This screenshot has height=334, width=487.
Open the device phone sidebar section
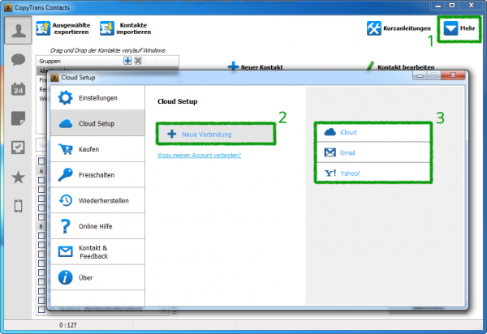click(x=18, y=206)
